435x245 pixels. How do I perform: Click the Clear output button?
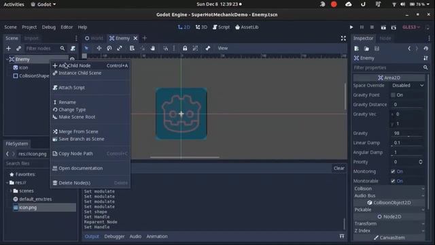[338, 168]
